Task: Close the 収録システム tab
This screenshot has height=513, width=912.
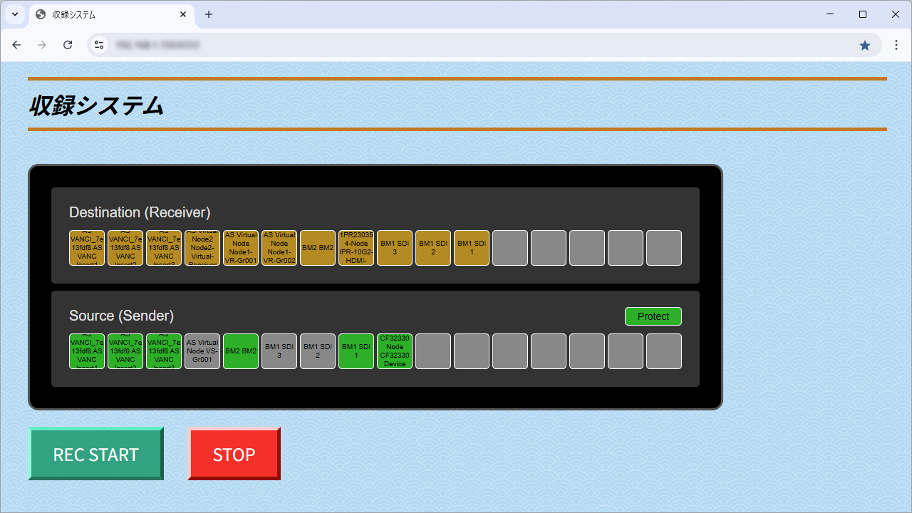Action: 183,14
